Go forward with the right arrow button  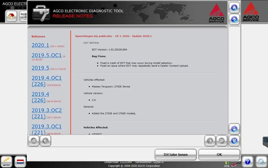[x=210, y=141]
